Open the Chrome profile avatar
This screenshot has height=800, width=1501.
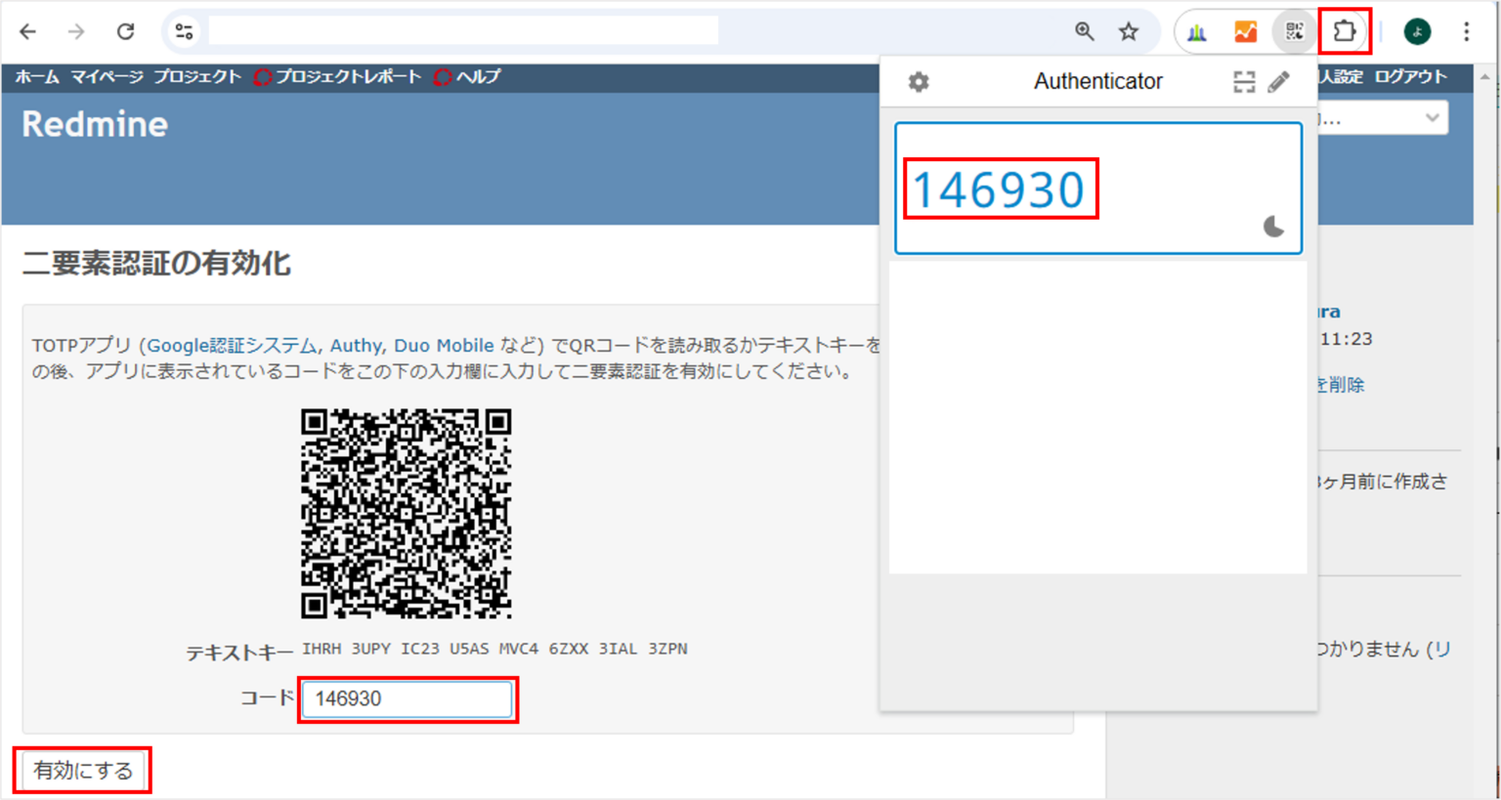(1418, 30)
